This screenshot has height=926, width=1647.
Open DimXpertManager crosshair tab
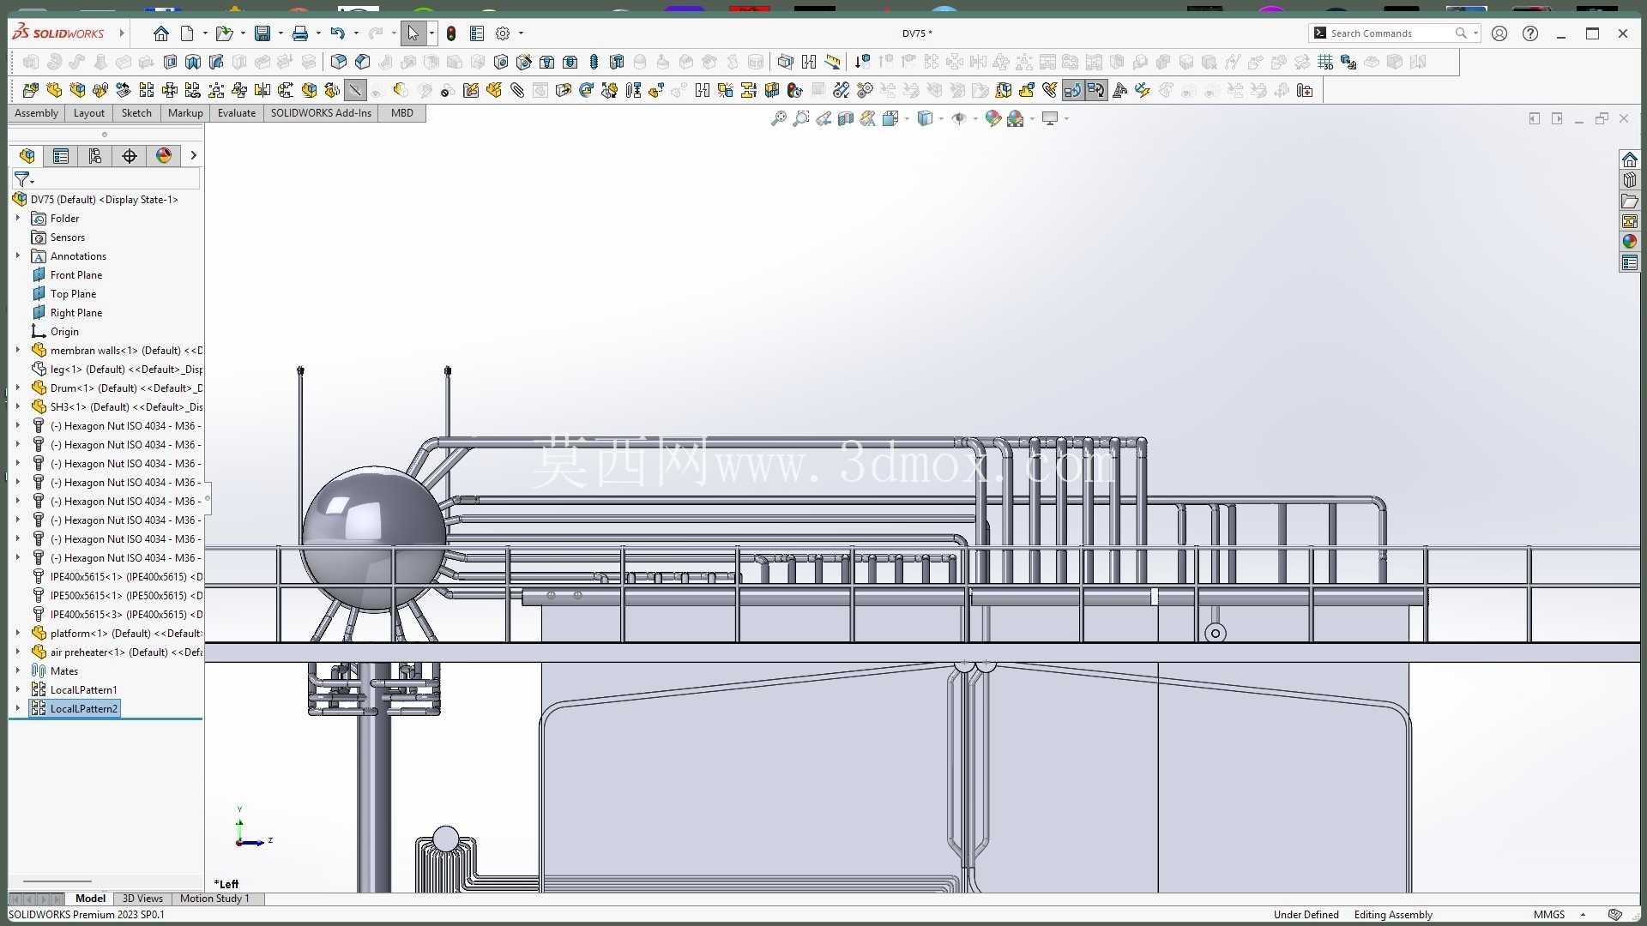[130, 155]
